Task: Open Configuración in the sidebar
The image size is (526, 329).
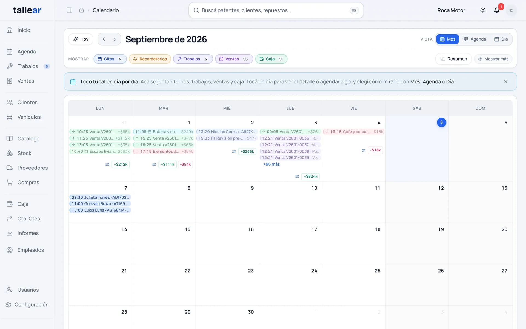Action: pos(27,305)
